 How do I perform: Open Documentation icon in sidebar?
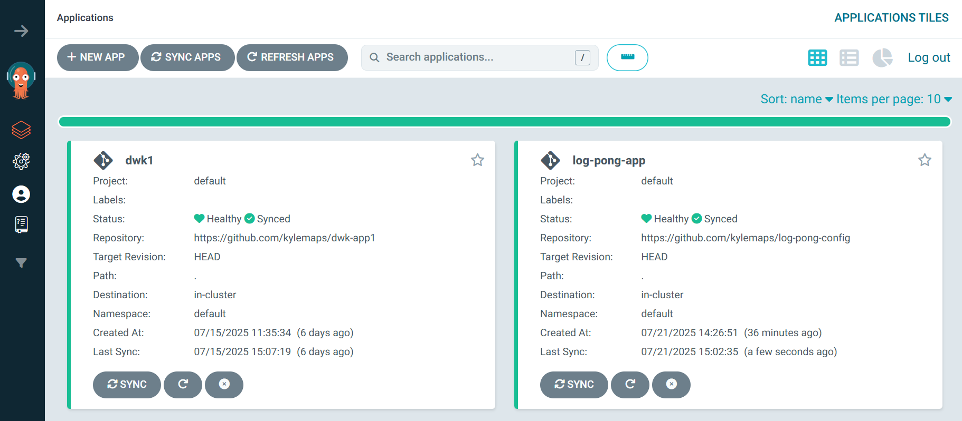pyautogui.click(x=21, y=225)
